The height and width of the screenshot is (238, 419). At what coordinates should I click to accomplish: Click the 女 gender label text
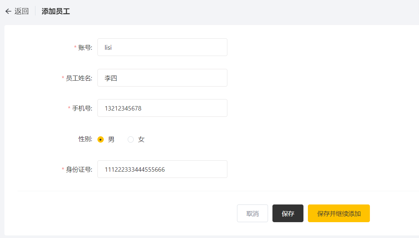(x=141, y=139)
